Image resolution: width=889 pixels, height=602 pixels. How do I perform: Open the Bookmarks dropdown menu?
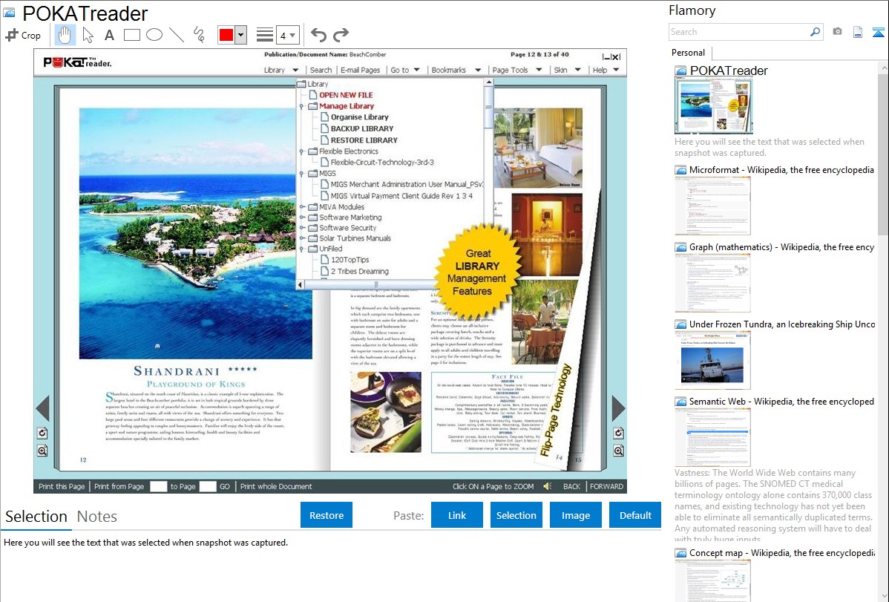click(x=456, y=70)
